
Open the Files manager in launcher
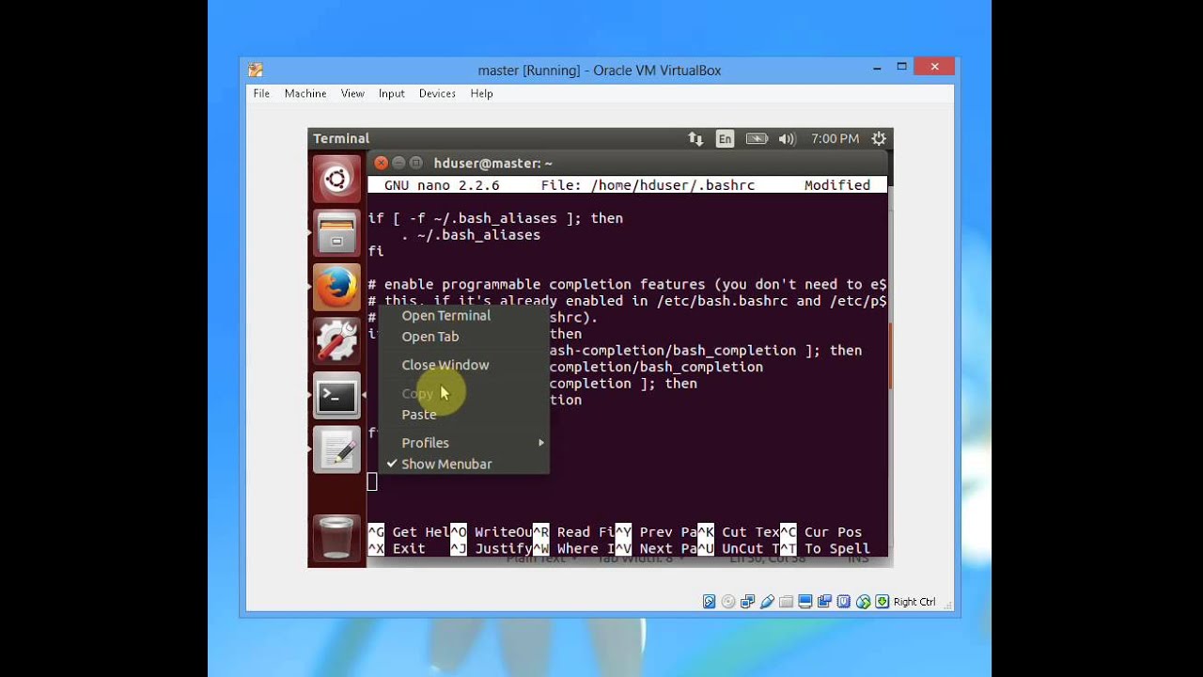coord(336,232)
